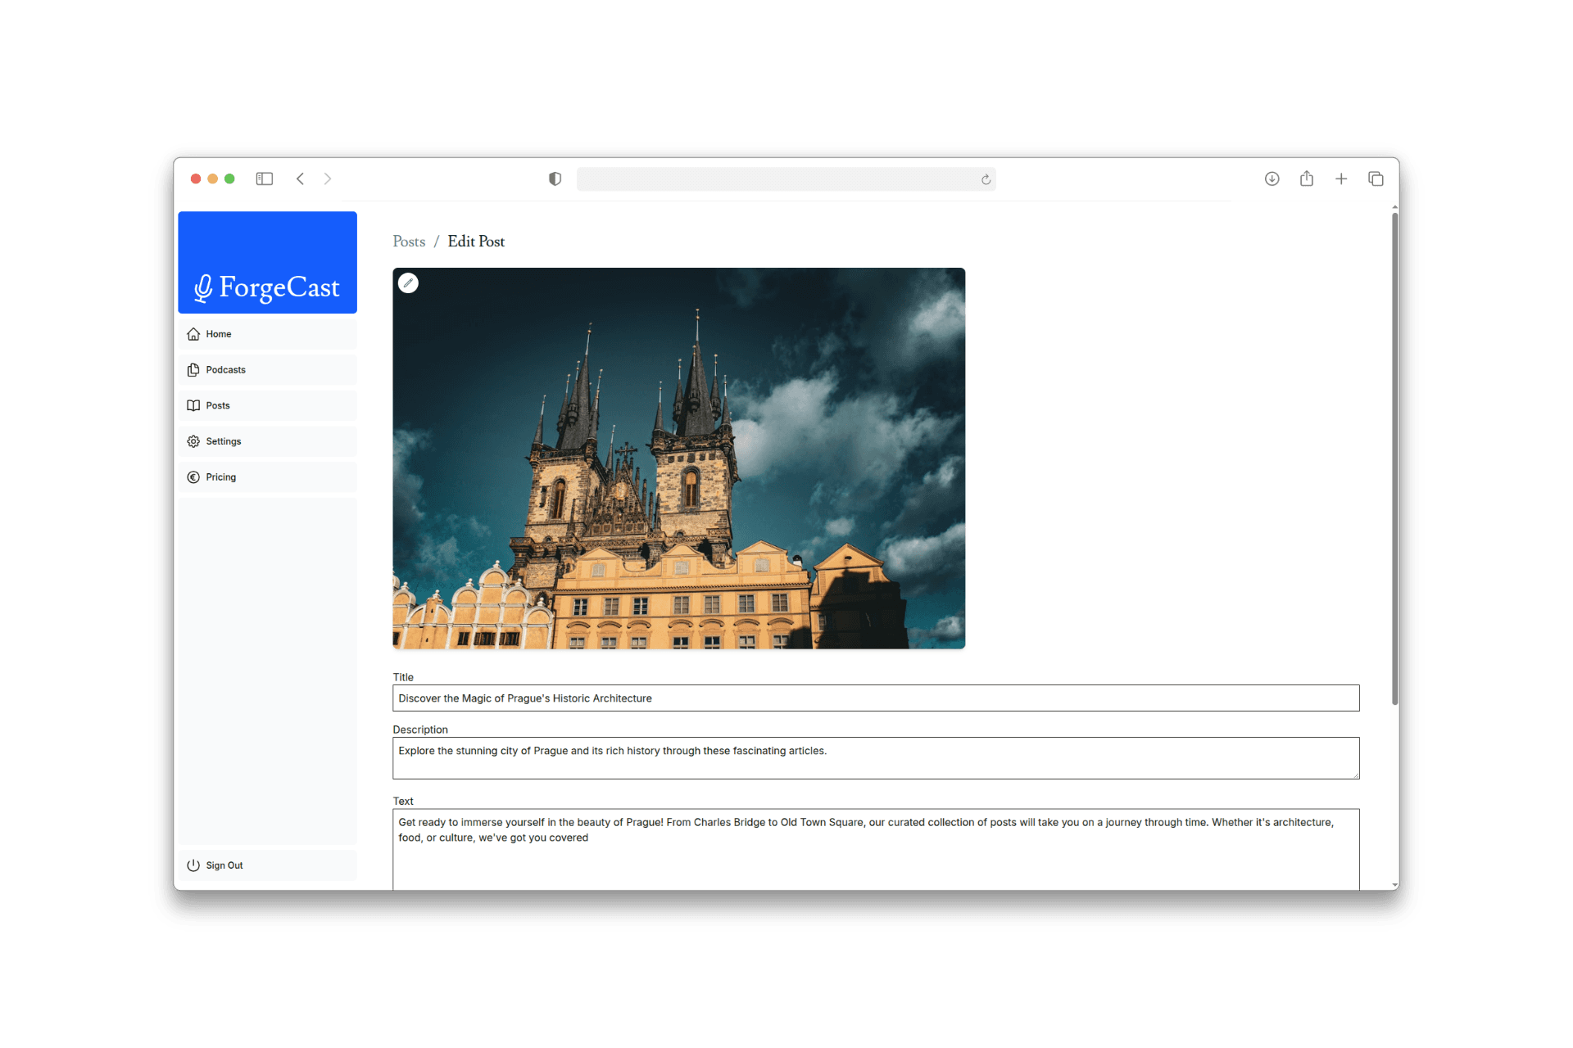The height and width of the screenshot is (1048, 1573).
Task: Select Pricing in the navigation menu
Action: point(220,477)
